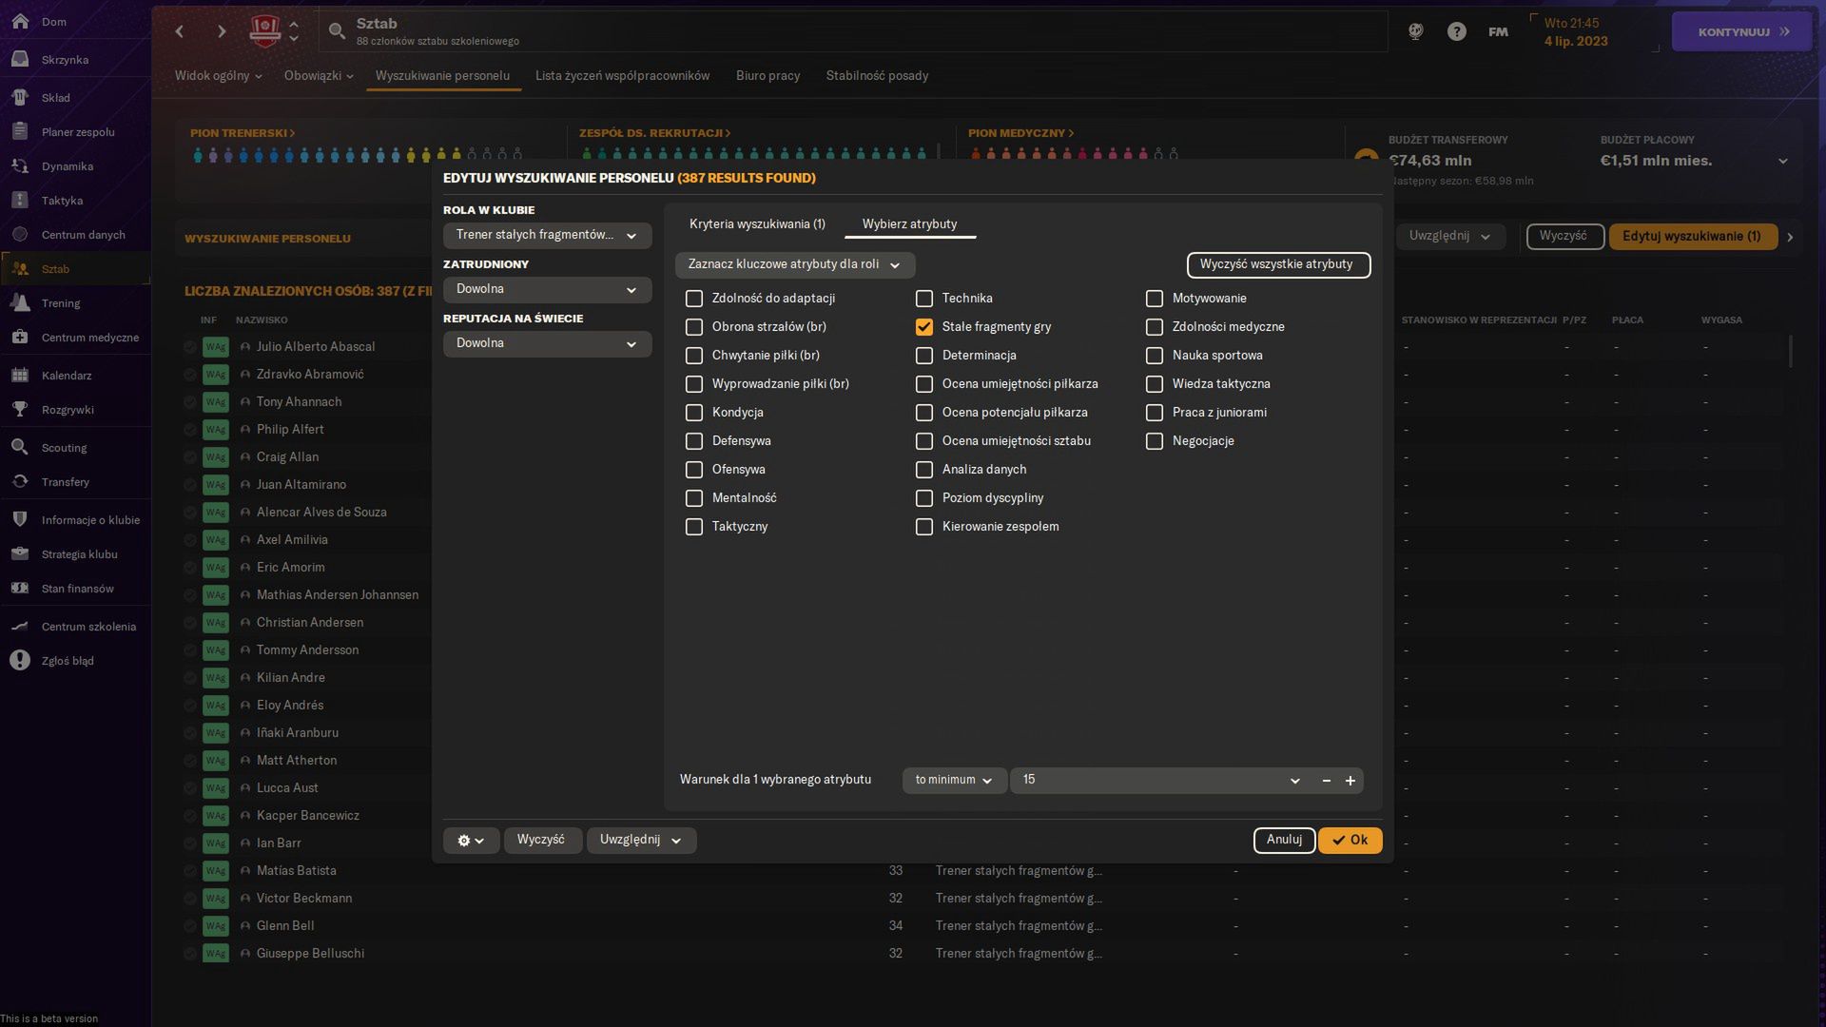Confirm search with the Ok button
Viewport: 1826px width, 1027px height.
pos(1350,841)
